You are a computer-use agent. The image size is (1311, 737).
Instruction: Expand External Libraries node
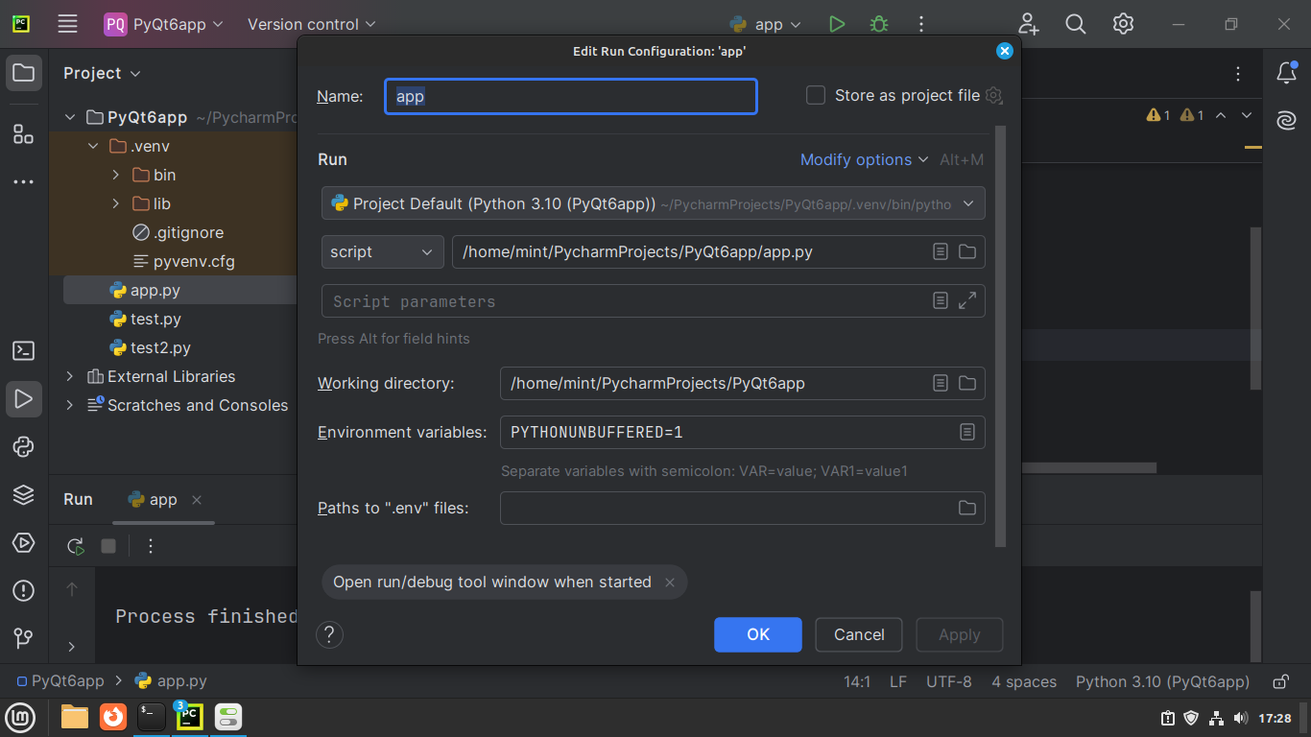[x=69, y=376]
